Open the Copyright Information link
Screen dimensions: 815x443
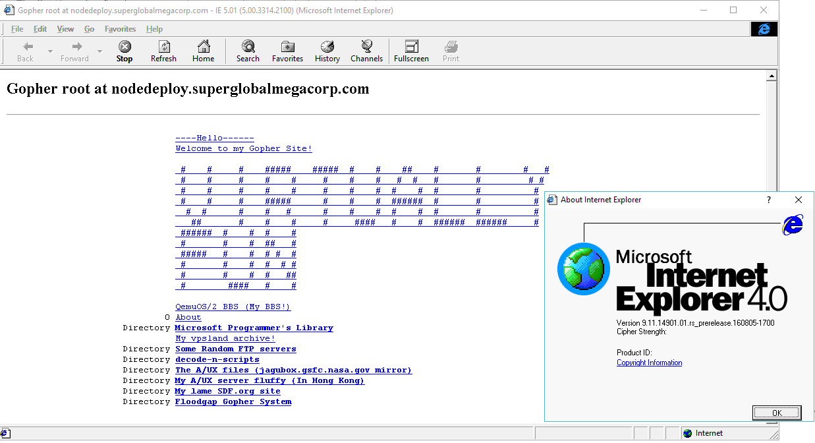coord(649,363)
